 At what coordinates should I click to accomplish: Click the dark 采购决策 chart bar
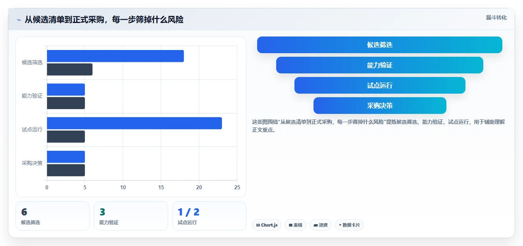tap(66, 170)
